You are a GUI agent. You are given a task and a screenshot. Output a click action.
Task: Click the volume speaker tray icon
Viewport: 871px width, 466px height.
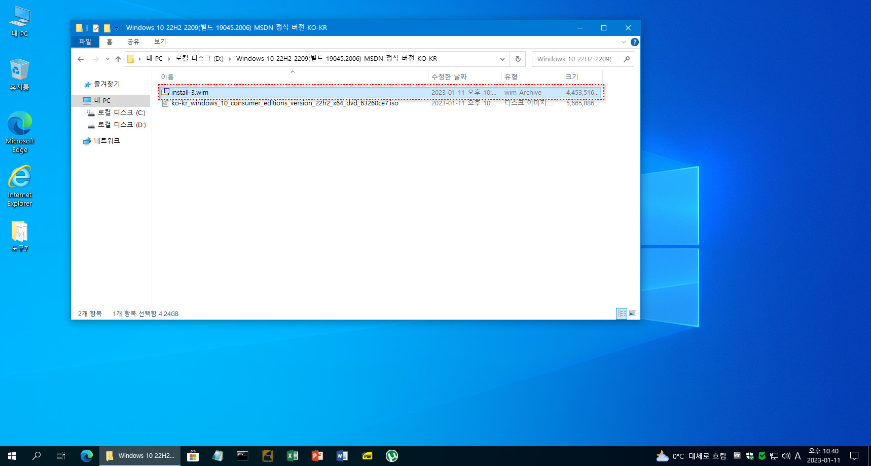(786, 456)
